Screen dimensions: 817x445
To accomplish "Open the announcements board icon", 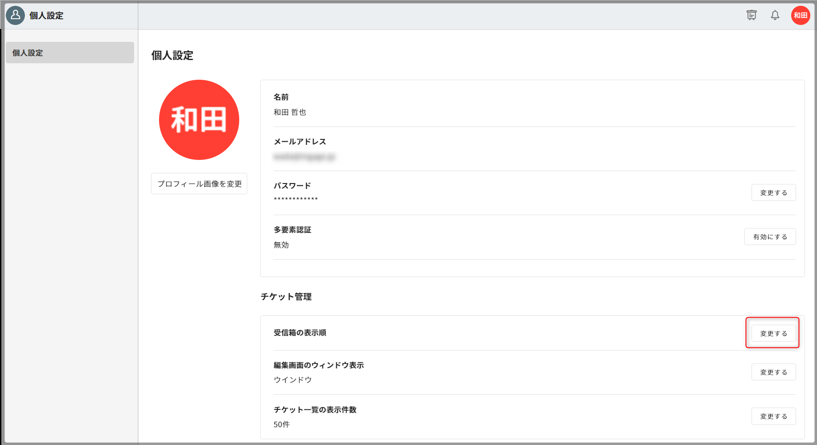I will click(x=752, y=15).
